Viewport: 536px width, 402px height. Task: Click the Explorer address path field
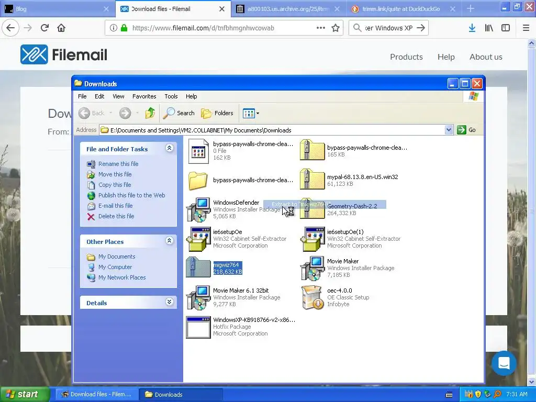coord(272,130)
